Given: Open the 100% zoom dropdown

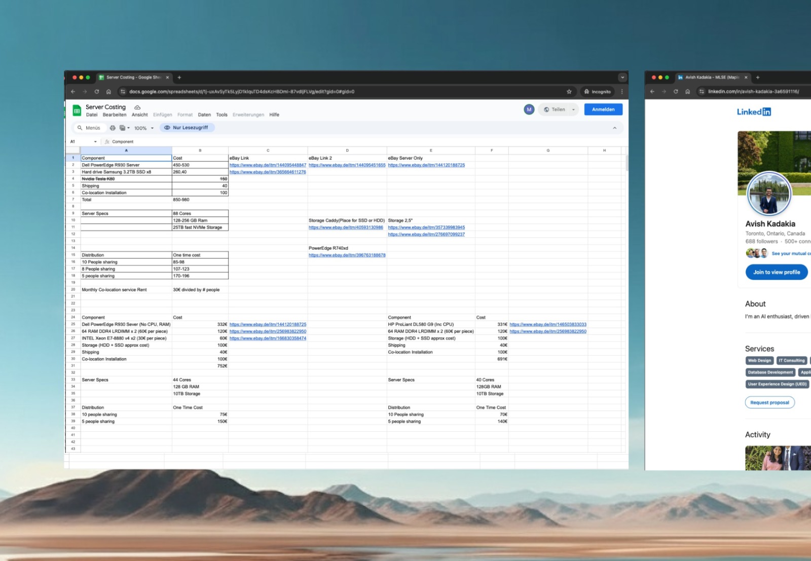Looking at the screenshot, I should pyautogui.click(x=143, y=128).
